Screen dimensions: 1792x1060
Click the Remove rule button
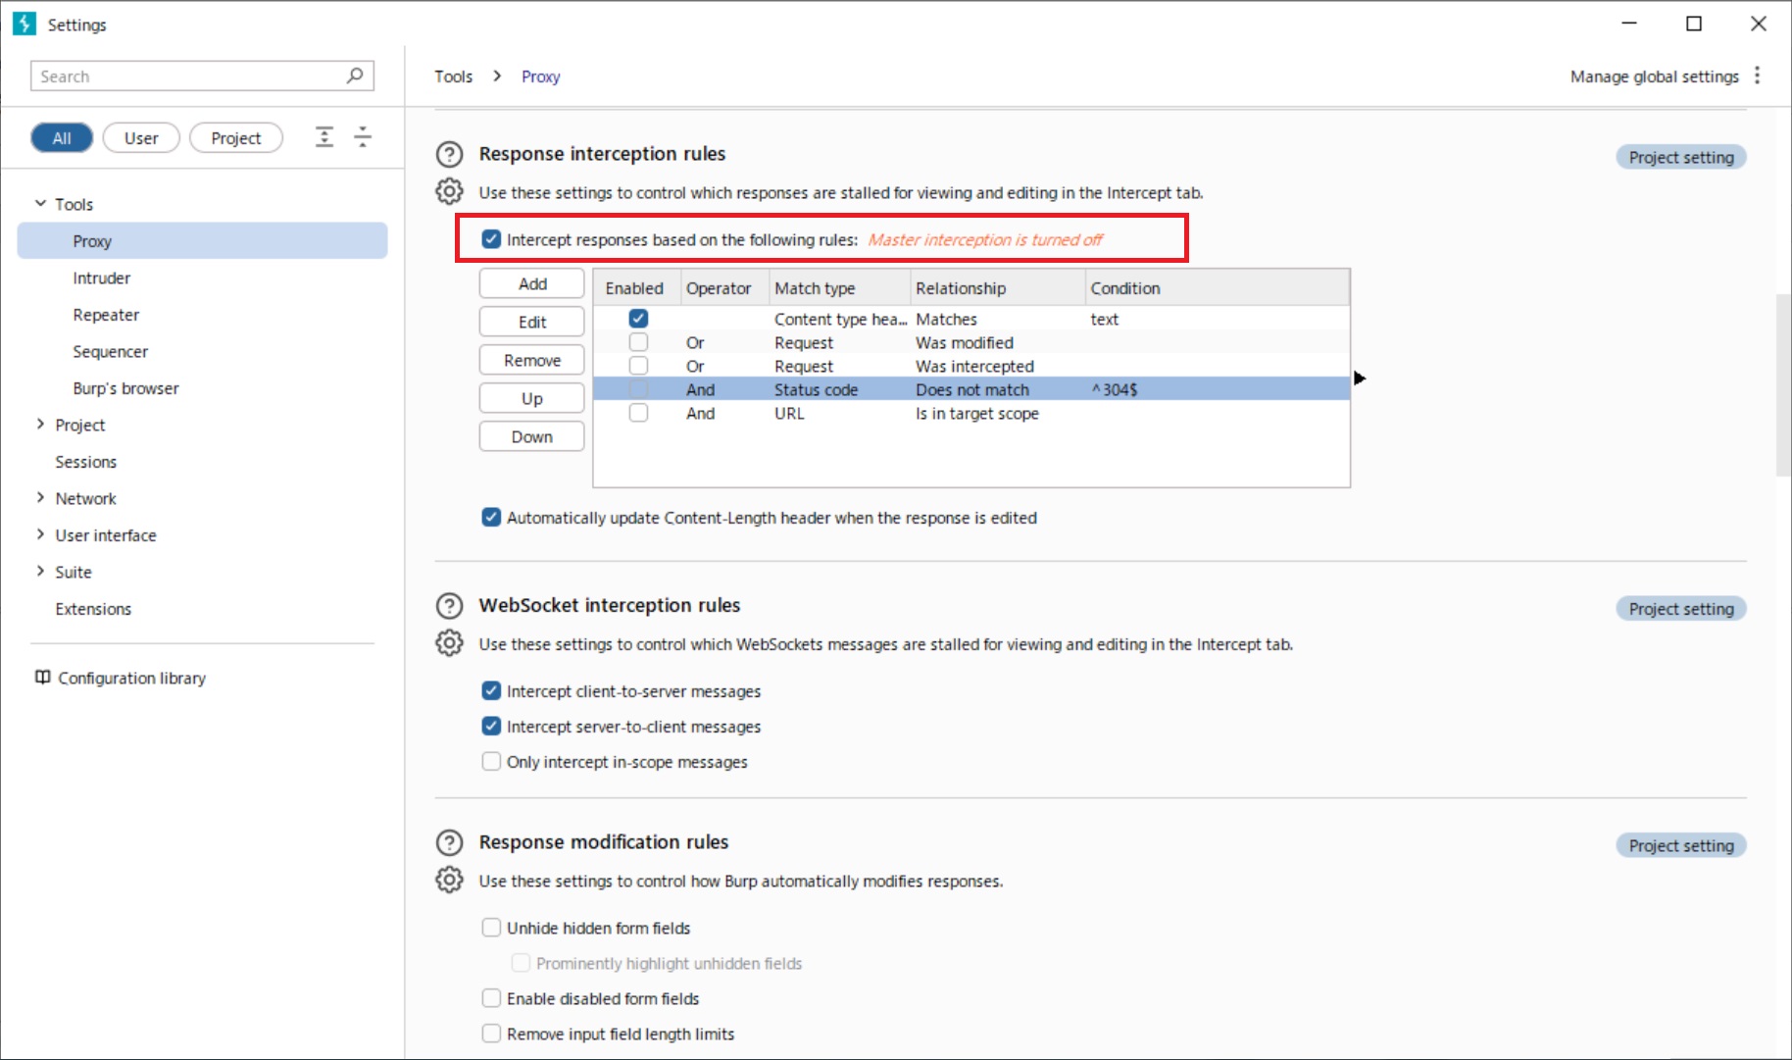pos(532,360)
